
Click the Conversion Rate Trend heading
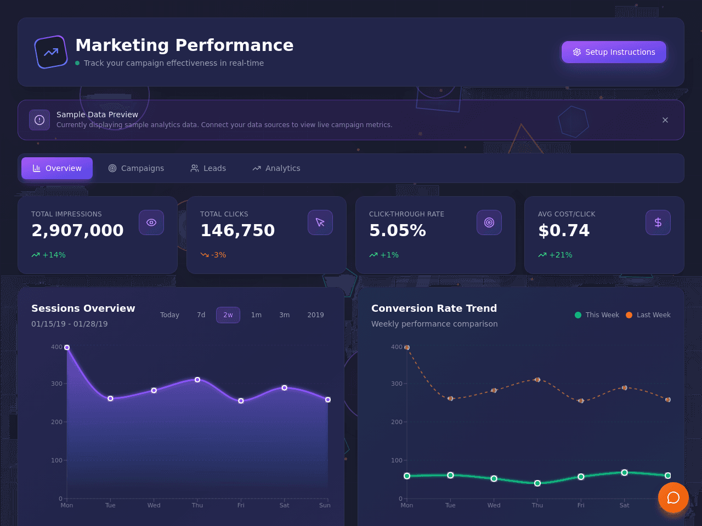tap(434, 308)
